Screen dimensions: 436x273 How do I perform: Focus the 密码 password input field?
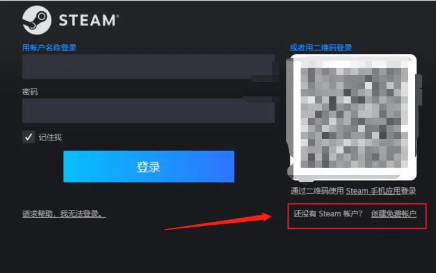click(x=149, y=111)
